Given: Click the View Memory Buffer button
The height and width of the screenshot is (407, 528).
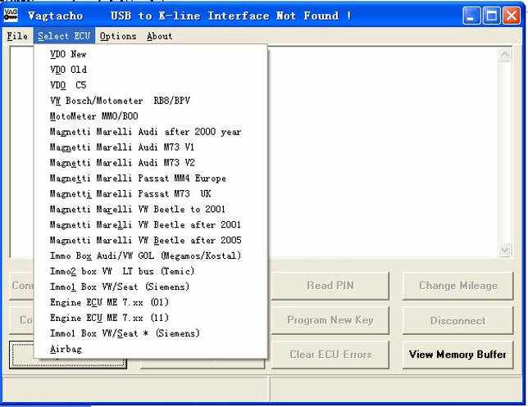Looking at the screenshot, I should 457,355.
